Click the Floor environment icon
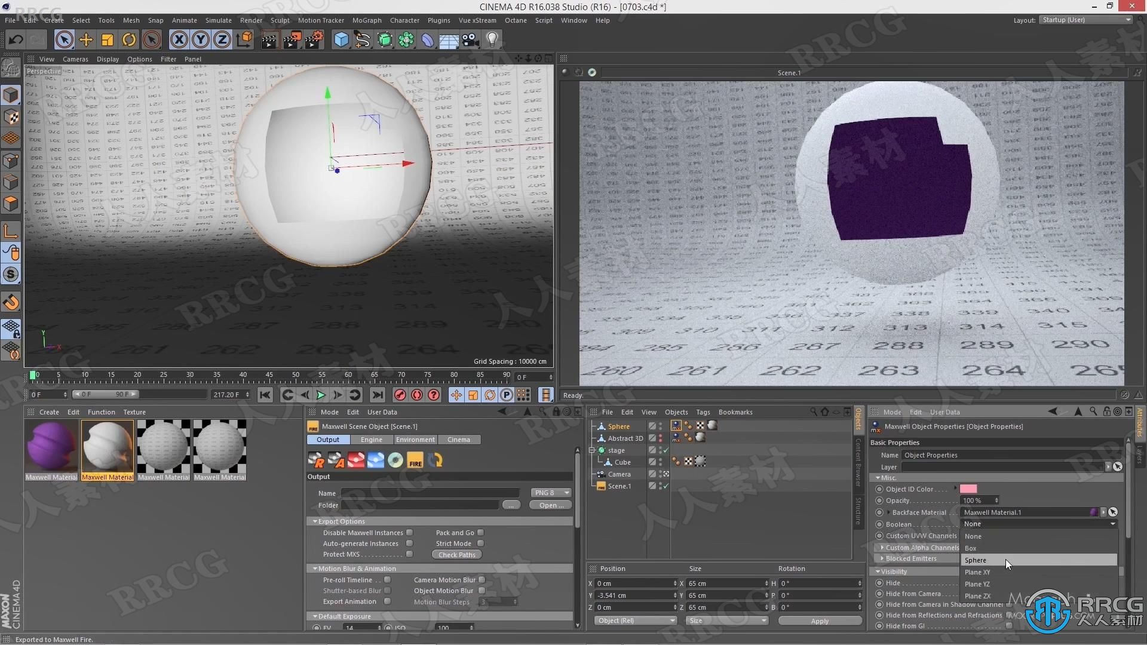Screen dimensions: 1147x645 [x=449, y=40]
